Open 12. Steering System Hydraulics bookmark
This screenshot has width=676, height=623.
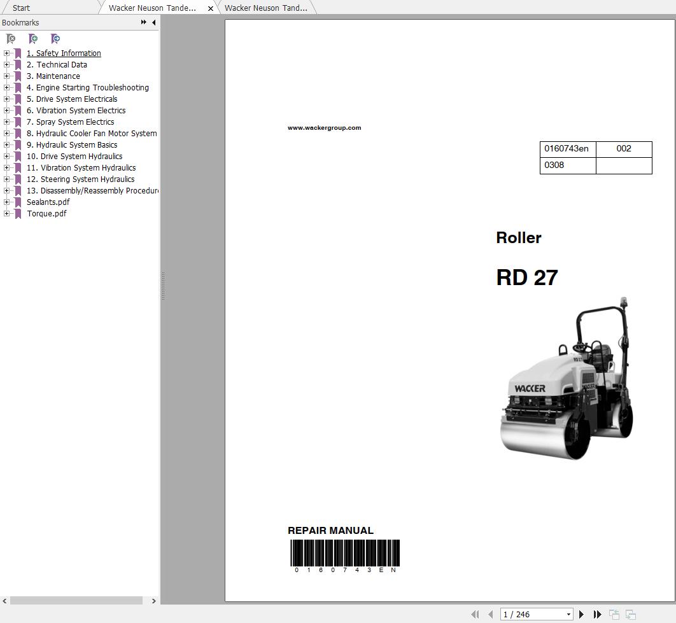81,179
